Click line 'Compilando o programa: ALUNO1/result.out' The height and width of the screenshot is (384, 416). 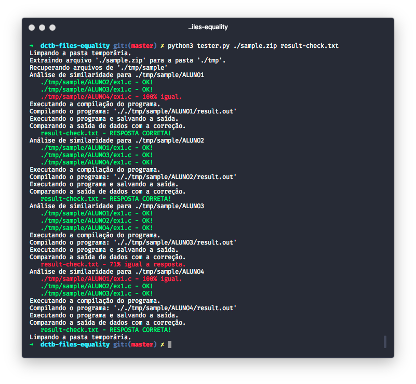(133, 111)
